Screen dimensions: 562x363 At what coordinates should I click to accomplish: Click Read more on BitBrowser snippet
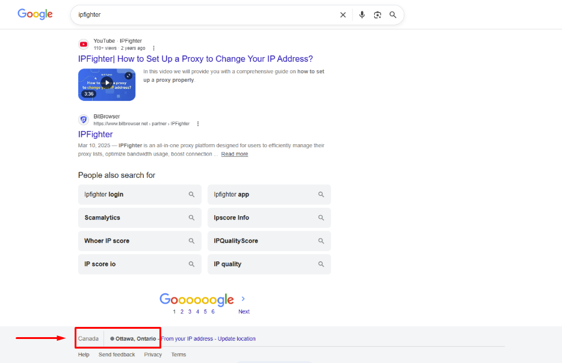click(x=235, y=154)
